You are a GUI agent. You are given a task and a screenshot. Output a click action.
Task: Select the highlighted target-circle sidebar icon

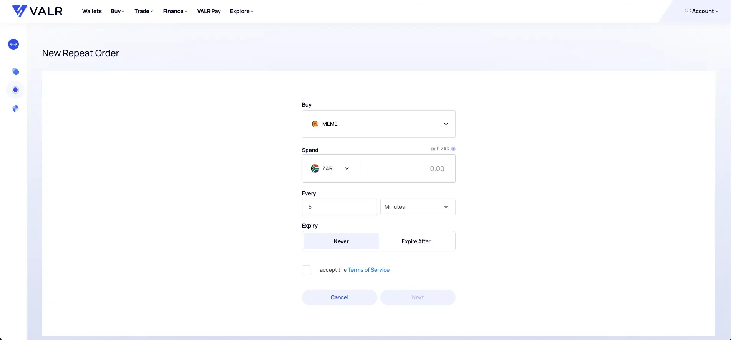(15, 90)
